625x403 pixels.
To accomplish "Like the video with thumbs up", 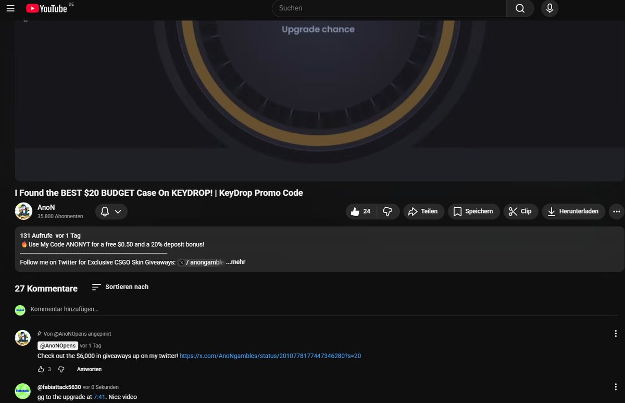I will click(x=362, y=211).
